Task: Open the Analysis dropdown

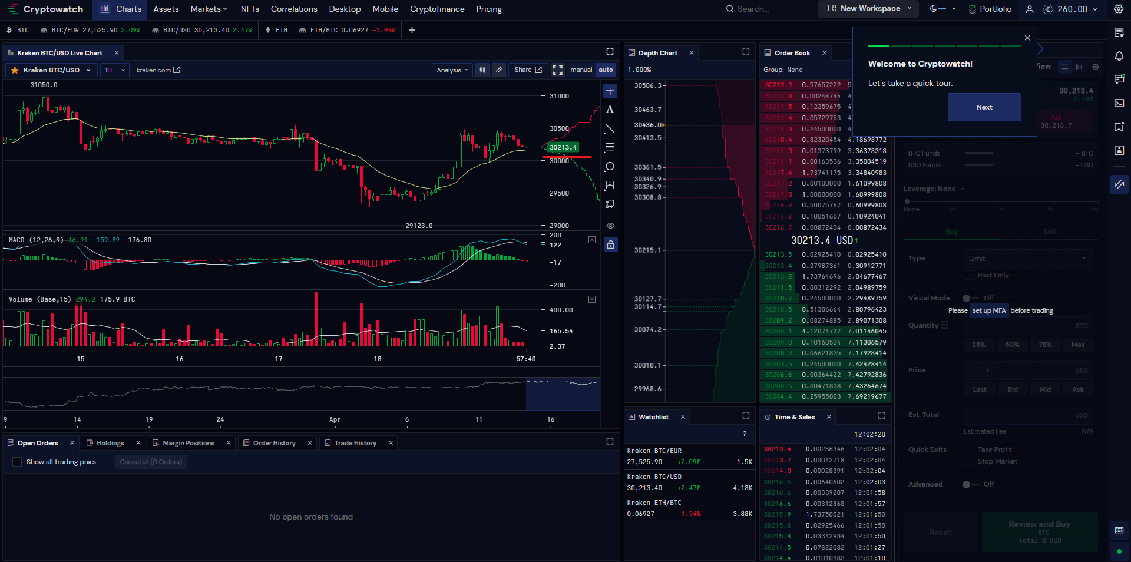Action: click(x=452, y=70)
